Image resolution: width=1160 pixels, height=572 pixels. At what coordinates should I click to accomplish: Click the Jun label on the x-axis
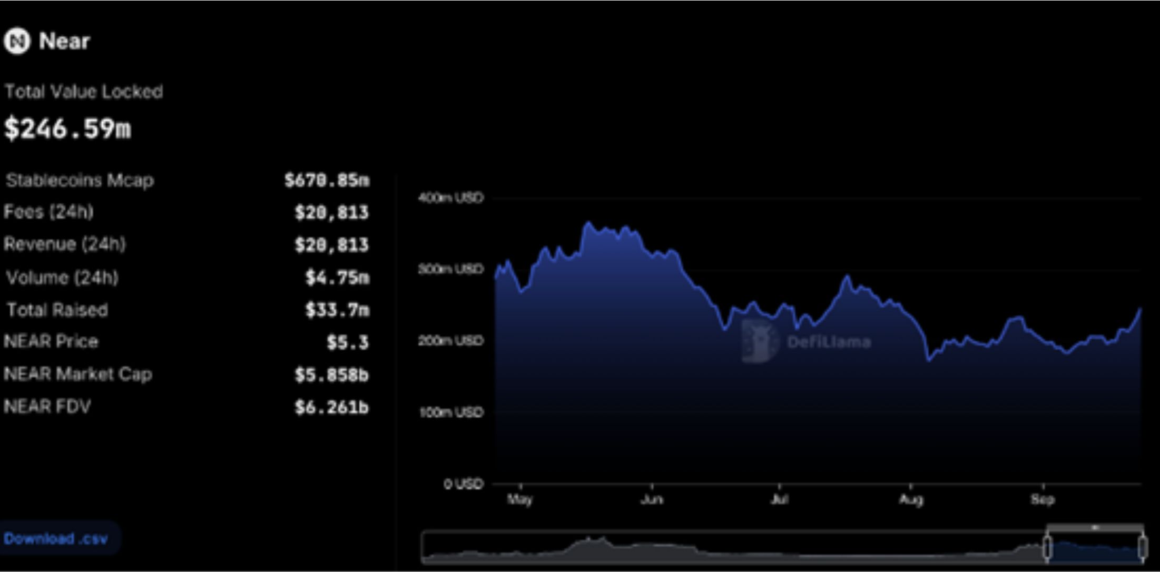pos(652,498)
